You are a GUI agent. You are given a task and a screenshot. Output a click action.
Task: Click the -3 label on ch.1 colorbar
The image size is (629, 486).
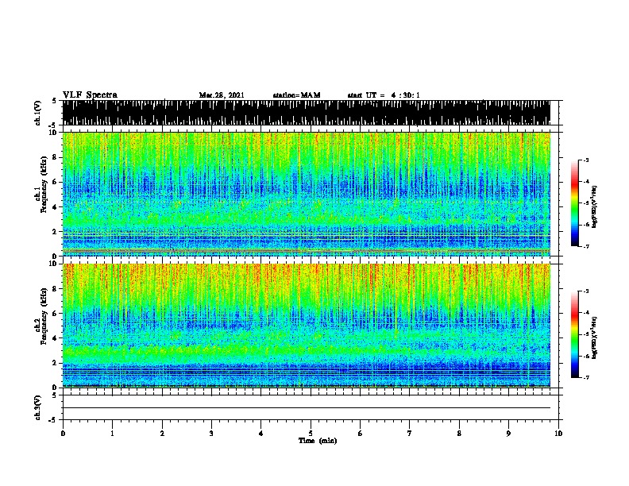(586, 160)
